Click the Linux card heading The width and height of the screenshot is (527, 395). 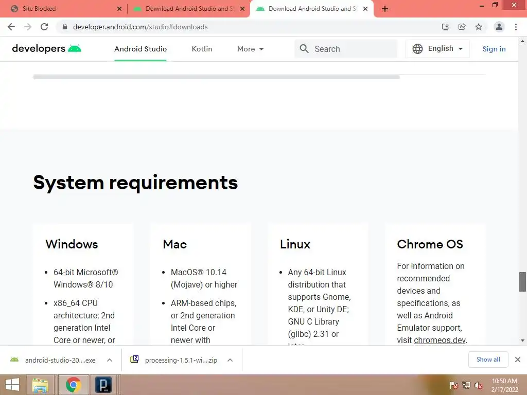(x=295, y=244)
